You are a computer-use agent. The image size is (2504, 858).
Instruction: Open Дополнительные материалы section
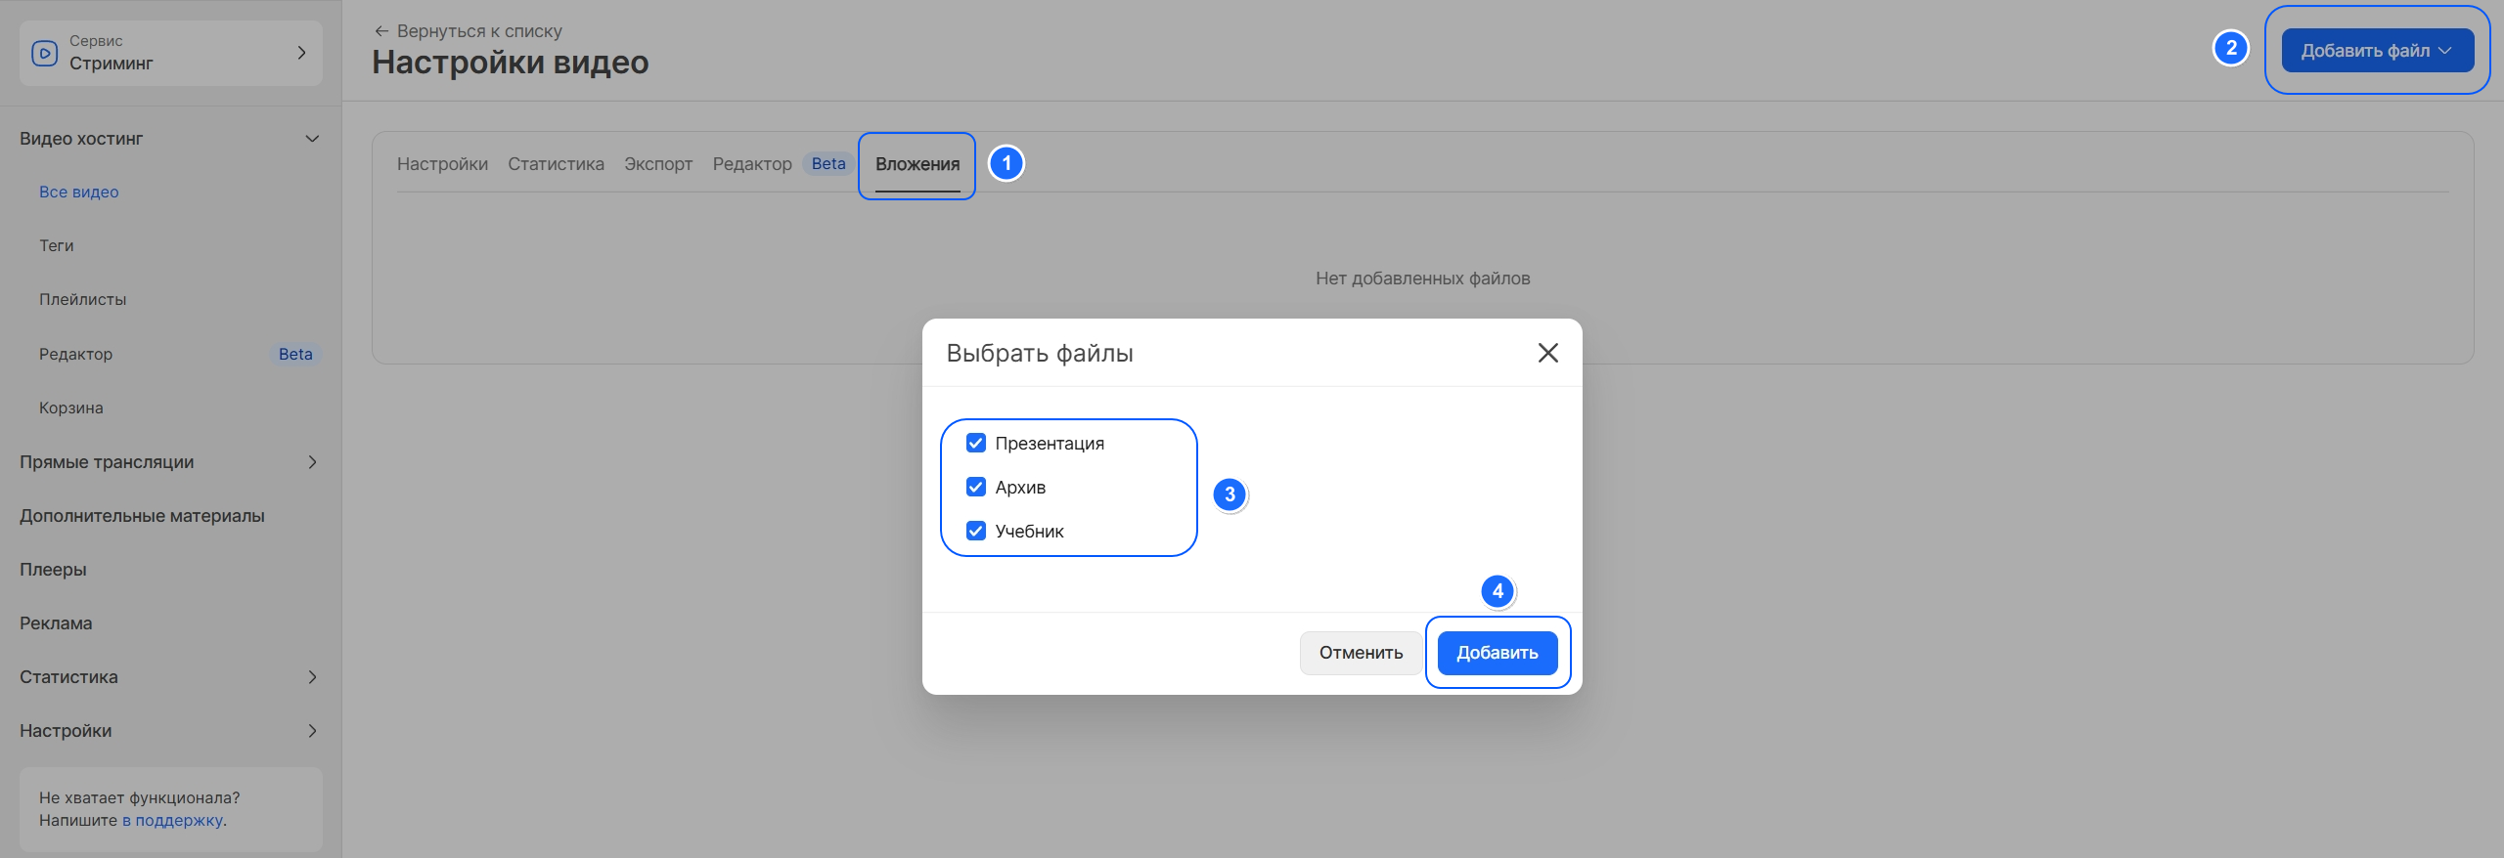point(142,516)
